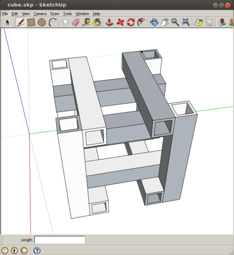Open the help question mark button
The image size is (234, 255).
point(37,250)
